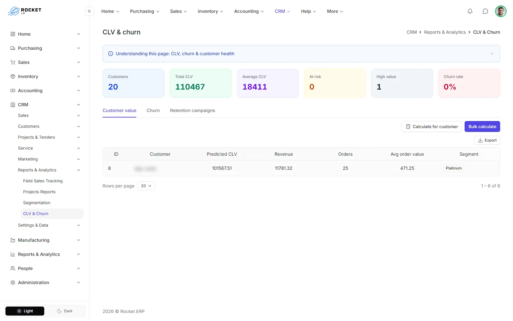513x321 pixels.
Task: Click the Export button
Action: tap(487, 140)
